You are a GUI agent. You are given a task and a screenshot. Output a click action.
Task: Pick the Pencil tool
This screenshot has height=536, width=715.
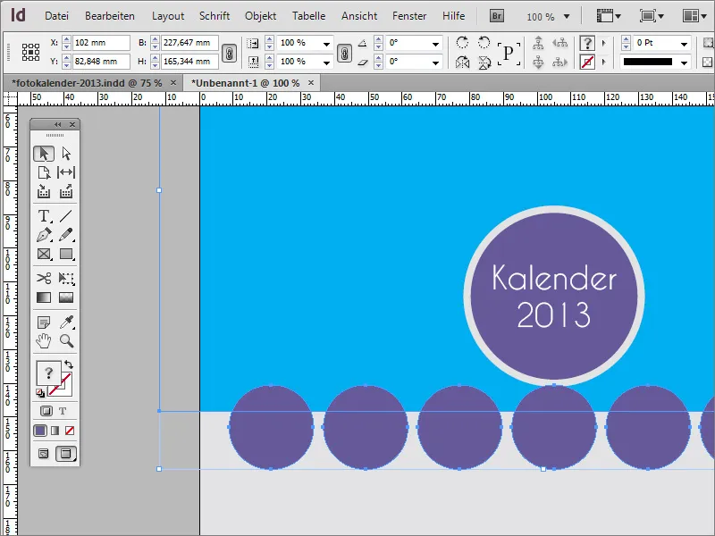pyautogui.click(x=66, y=235)
